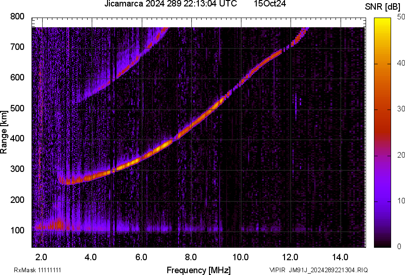Click the 'Range [km]' y-axis label
Viewport: 405px width, 275px height.
click(x=4, y=132)
